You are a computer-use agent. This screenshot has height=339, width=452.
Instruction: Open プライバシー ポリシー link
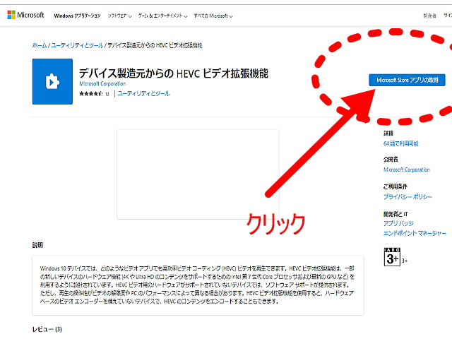point(408,196)
